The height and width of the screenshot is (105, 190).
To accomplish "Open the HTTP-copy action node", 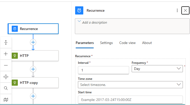I will click(35, 83).
